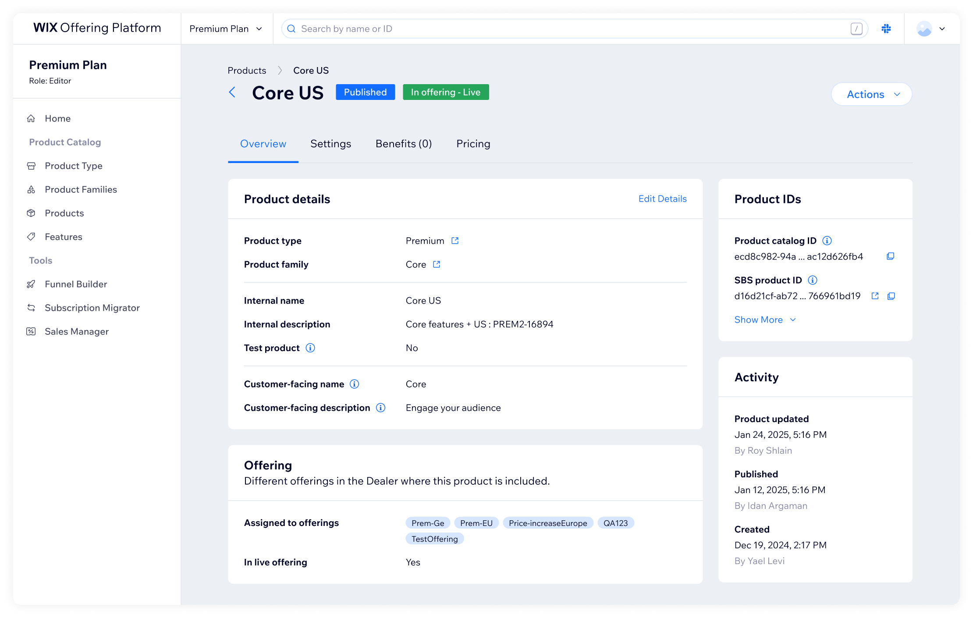Go back using the left arrow
This screenshot has width=973, height=618.
click(232, 92)
